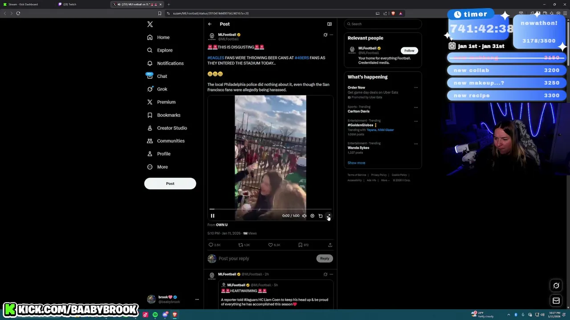570x320 pixels.
Task: Open the Carlton Davis trending topic
Action: [358, 111]
